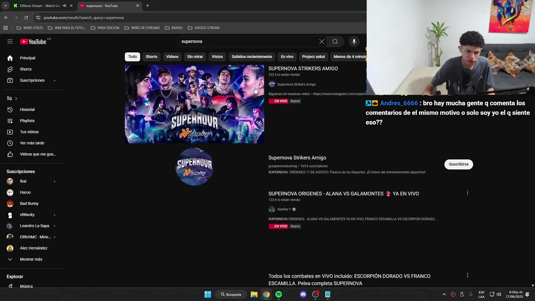The width and height of the screenshot is (535, 301).
Task: Select the Videos filter chip
Action: pyautogui.click(x=172, y=57)
